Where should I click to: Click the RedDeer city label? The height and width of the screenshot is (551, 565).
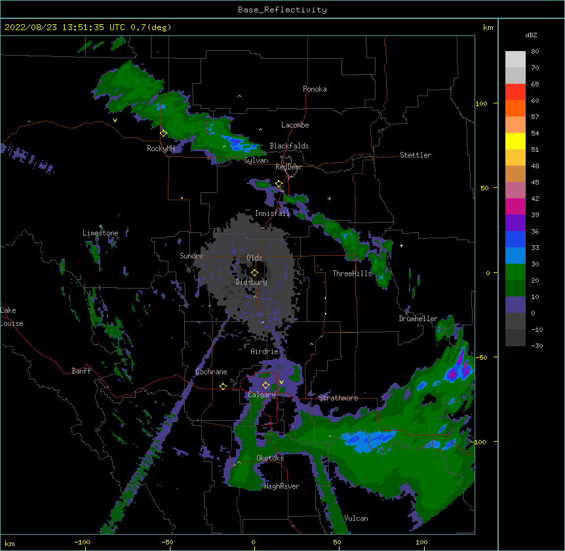tap(288, 167)
